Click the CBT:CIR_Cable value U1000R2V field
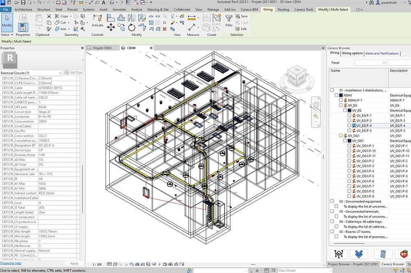 pos(58,88)
